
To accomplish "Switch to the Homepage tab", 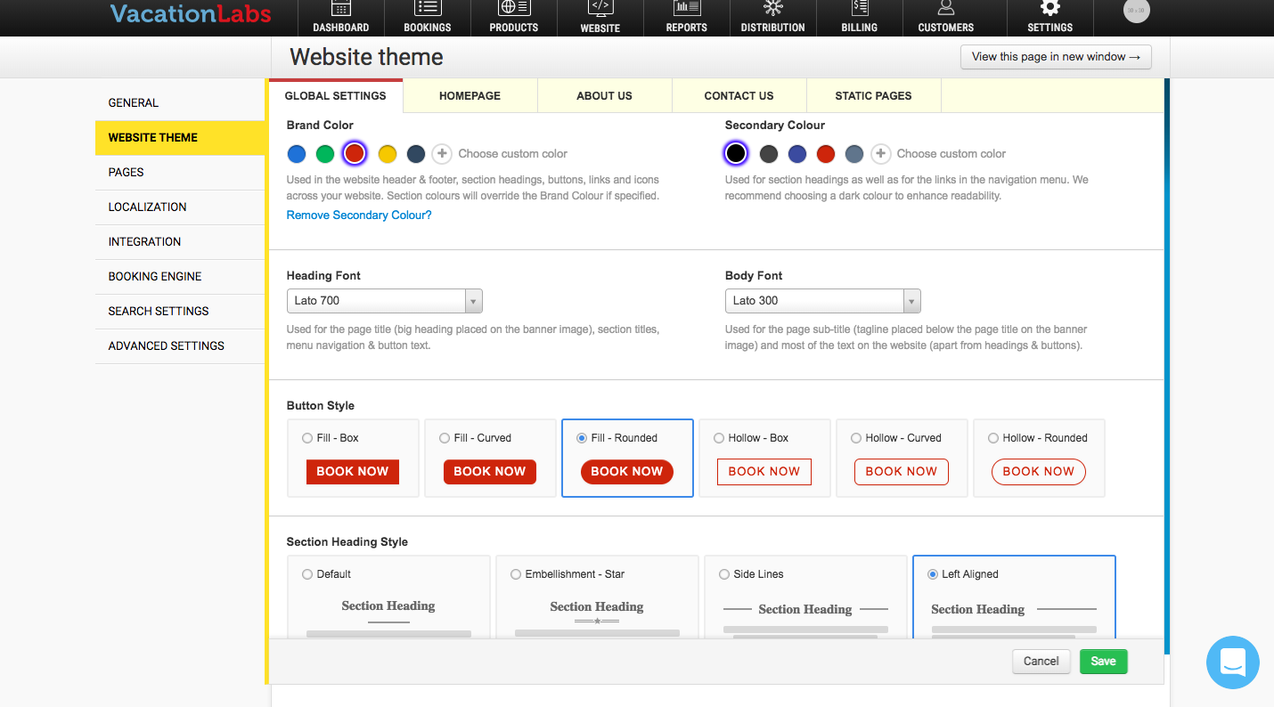I will point(470,95).
